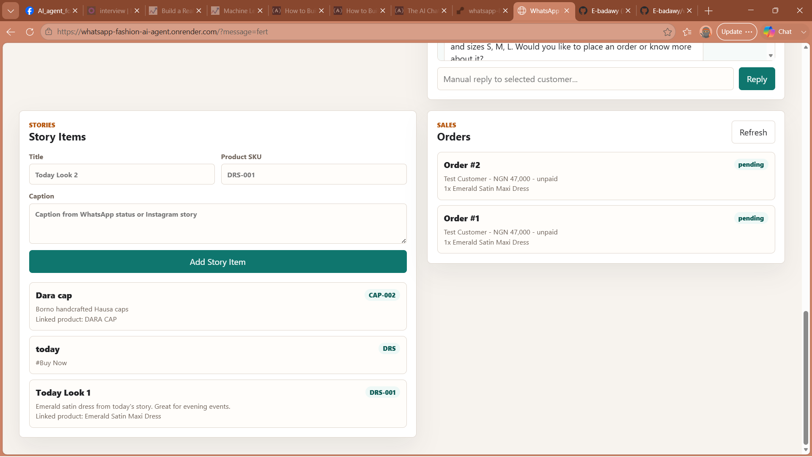Click the page vertical scrollbar thumb
Viewport: 812px width, 457px height.
point(806,378)
